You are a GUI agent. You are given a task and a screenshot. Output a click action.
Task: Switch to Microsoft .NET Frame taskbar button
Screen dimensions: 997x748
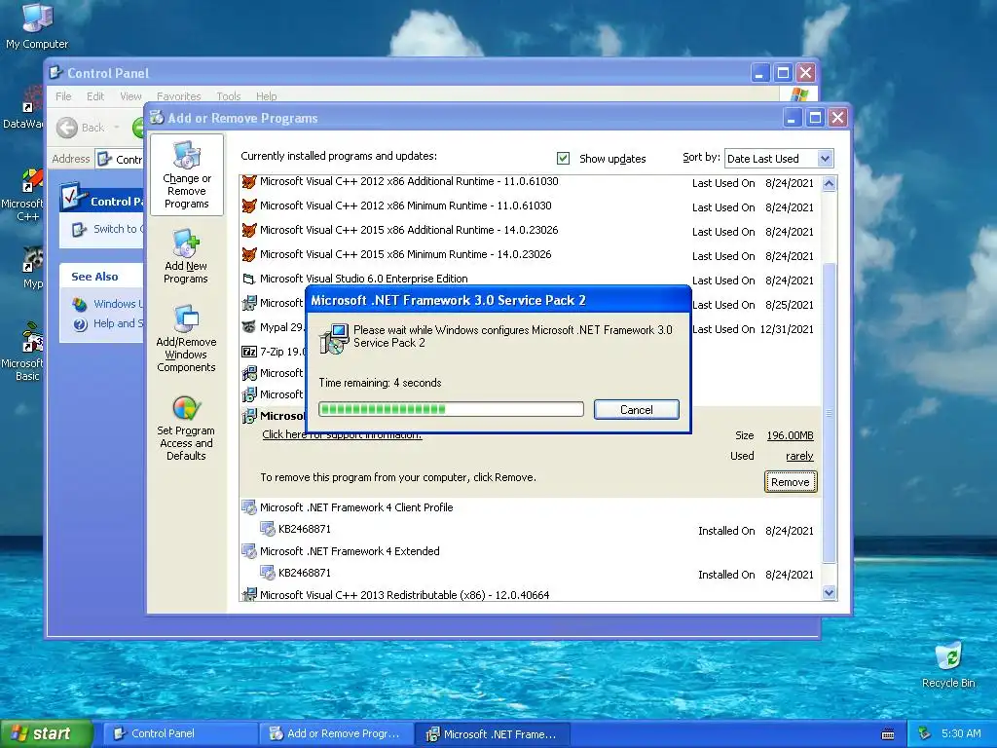492,733
